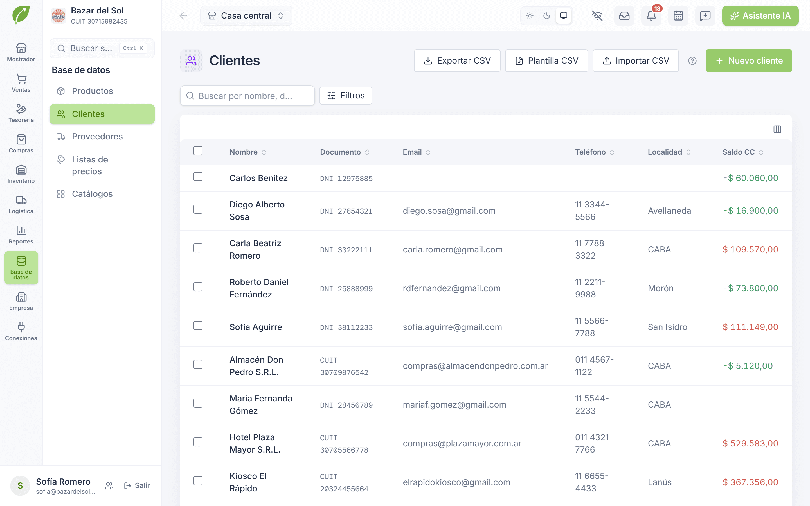Open Productos in Base de datos menu
The width and height of the screenshot is (810, 506).
click(x=102, y=91)
